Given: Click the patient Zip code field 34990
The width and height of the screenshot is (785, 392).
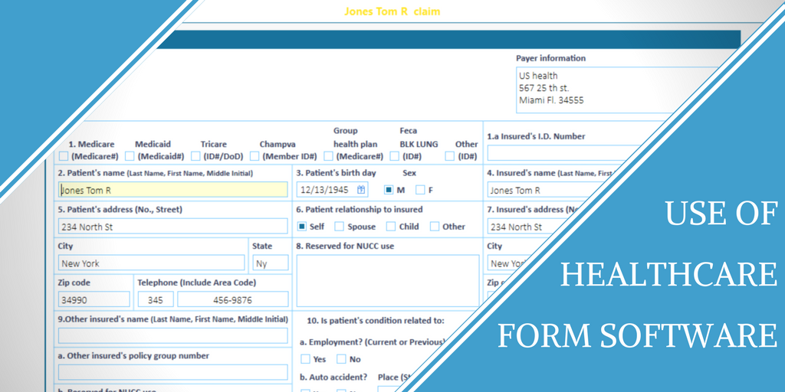Looking at the screenshot, I should click(94, 299).
